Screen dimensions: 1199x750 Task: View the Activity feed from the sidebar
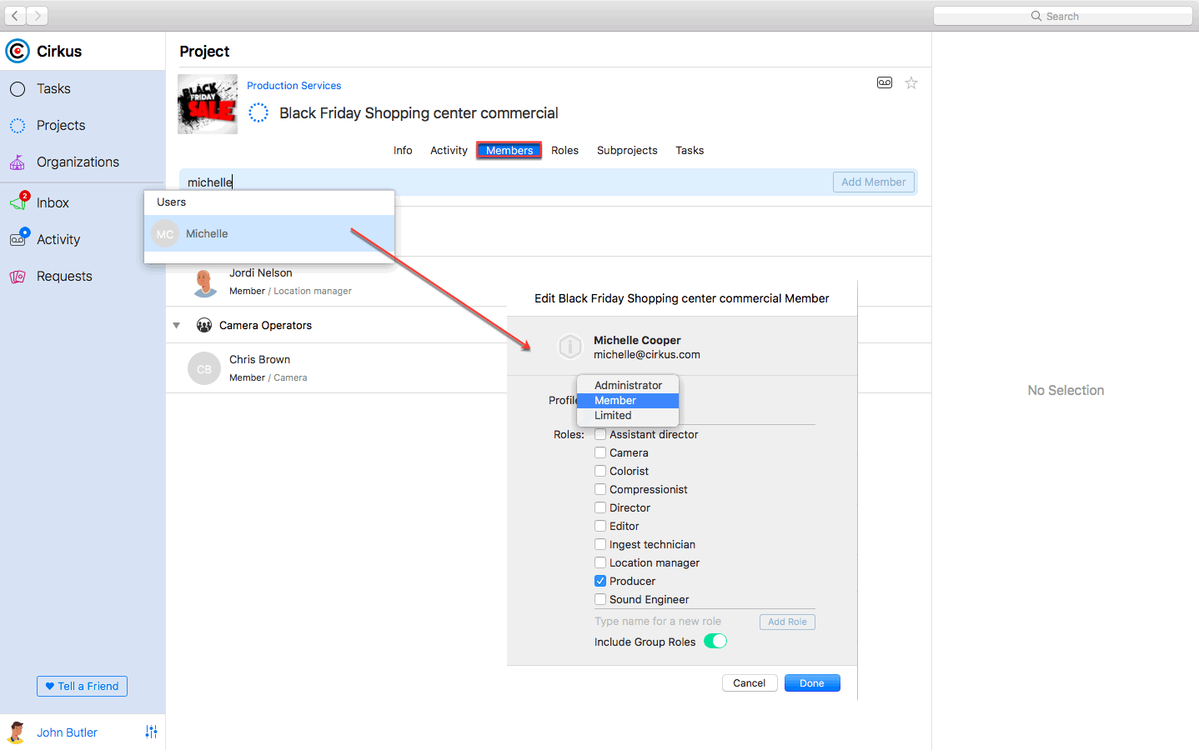58,239
